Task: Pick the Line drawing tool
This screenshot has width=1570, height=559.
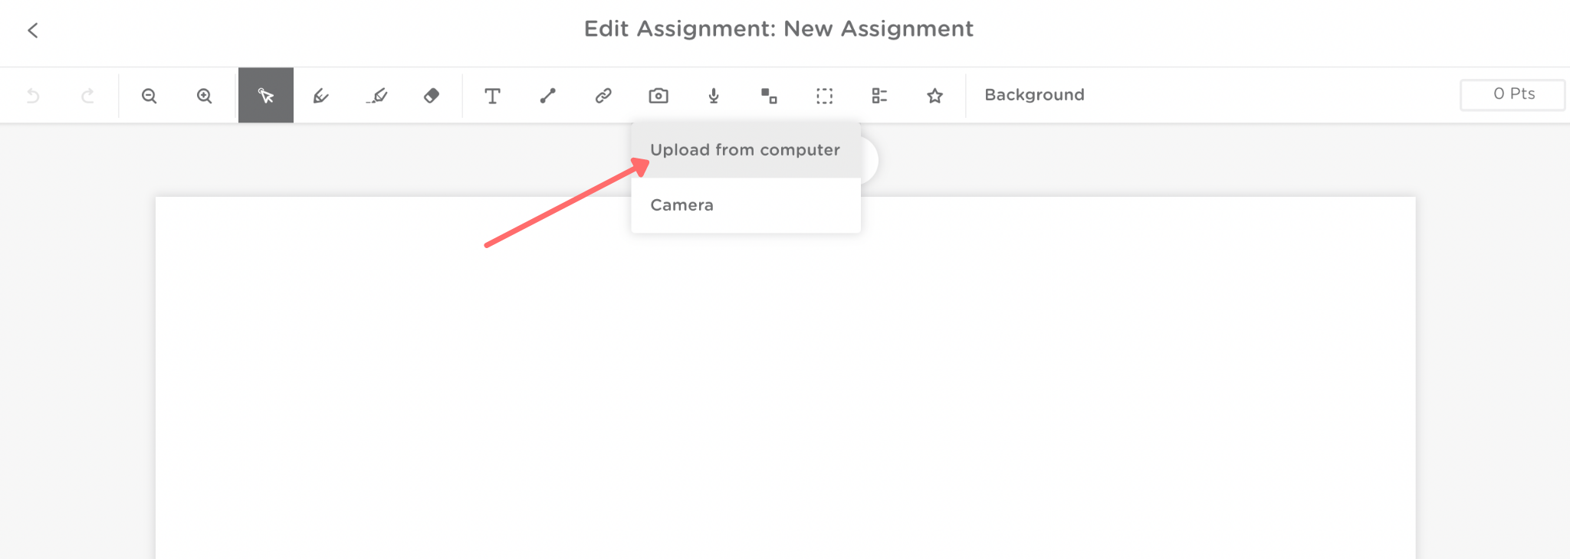Action: tap(547, 96)
